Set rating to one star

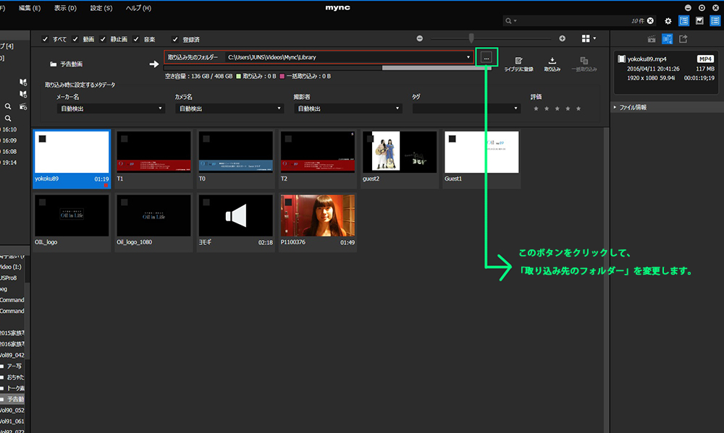point(536,109)
